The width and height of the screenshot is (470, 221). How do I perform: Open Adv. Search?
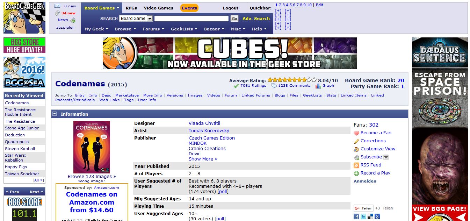click(256, 19)
